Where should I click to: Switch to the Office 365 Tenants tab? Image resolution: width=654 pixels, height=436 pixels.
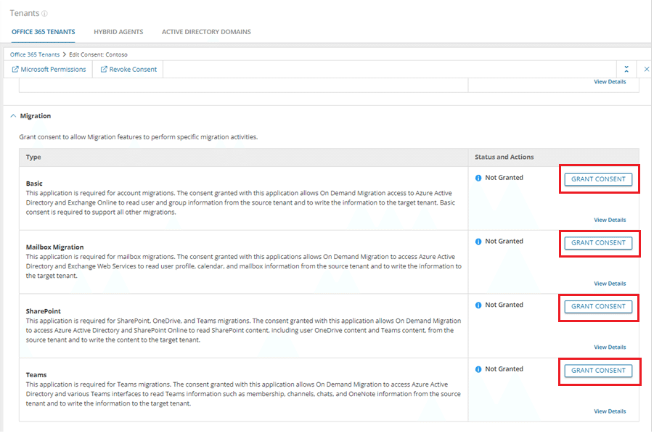(x=44, y=32)
